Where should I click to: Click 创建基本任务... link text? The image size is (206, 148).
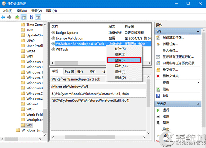click(173, 38)
